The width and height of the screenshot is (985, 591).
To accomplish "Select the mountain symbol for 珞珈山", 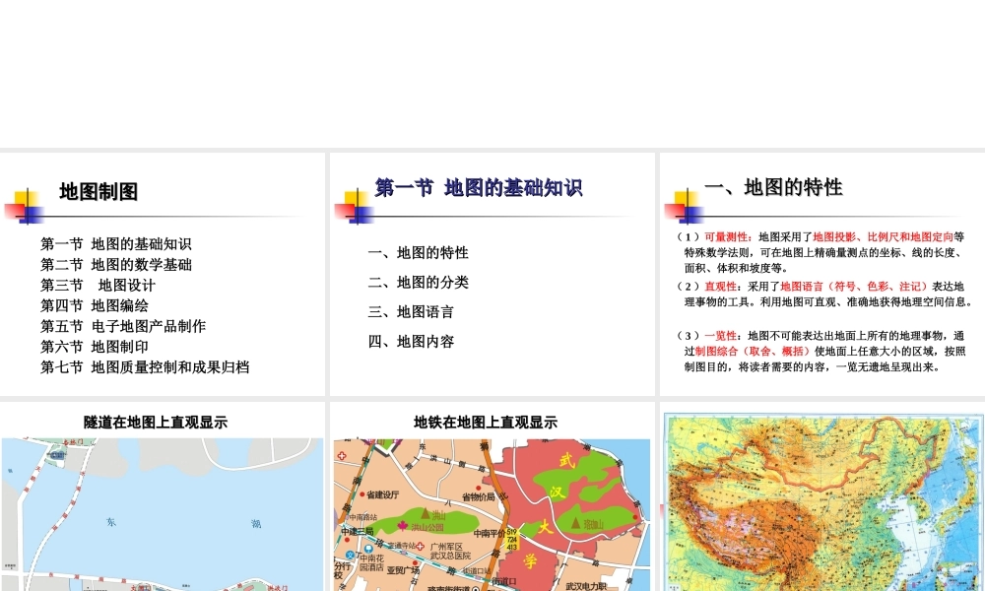I will pos(574,523).
